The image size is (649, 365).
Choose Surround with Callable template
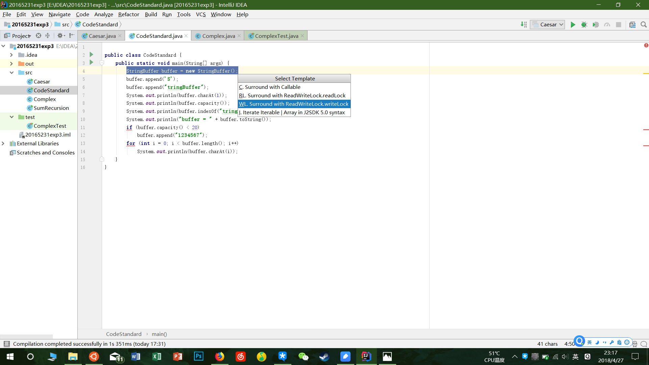click(294, 87)
